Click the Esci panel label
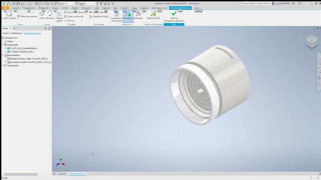321x180 pixels. (174, 24)
